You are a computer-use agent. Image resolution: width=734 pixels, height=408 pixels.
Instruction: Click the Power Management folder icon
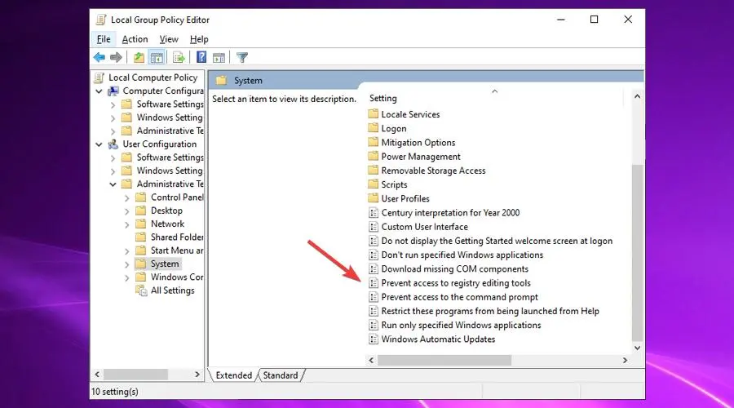click(373, 156)
